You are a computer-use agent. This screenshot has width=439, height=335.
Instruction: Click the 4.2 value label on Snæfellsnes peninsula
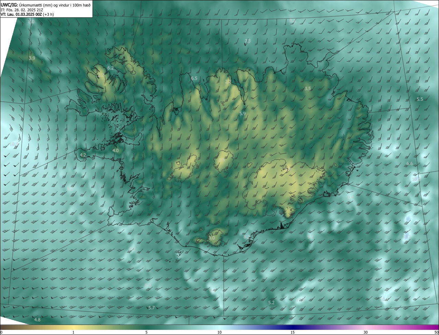[x=83, y=155]
